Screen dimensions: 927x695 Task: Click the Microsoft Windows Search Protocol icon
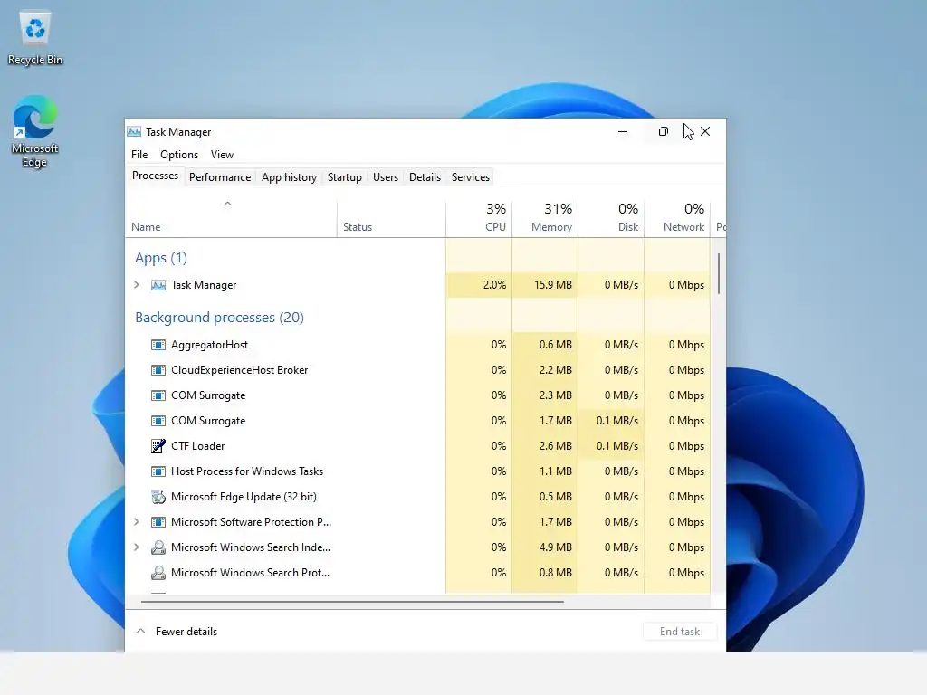click(x=158, y=573)
